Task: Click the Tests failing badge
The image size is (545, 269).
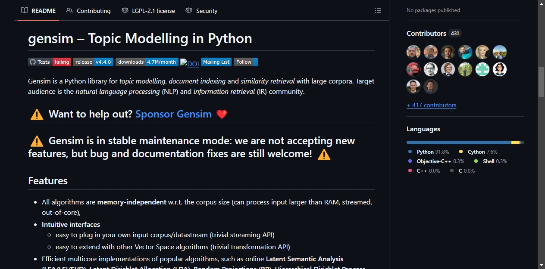Action: click(x=50, y=62)
